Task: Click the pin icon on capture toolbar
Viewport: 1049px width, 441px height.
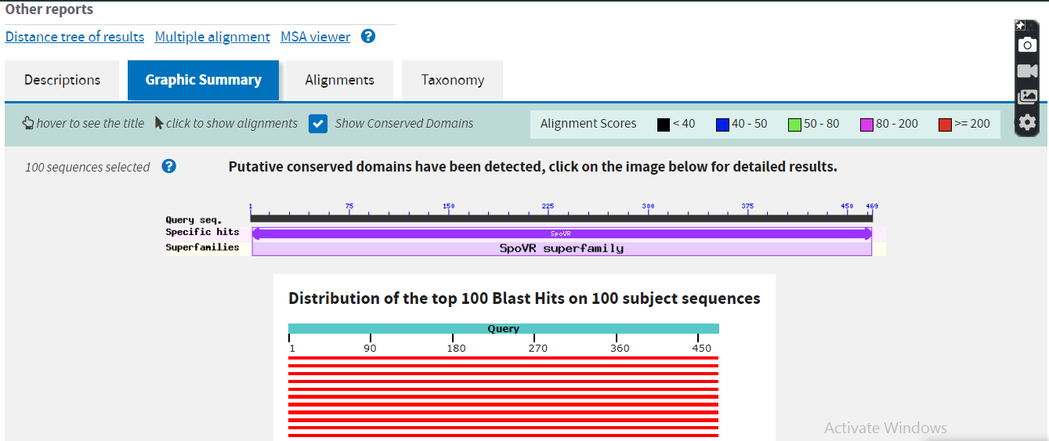Action: tap(1020, 25)
